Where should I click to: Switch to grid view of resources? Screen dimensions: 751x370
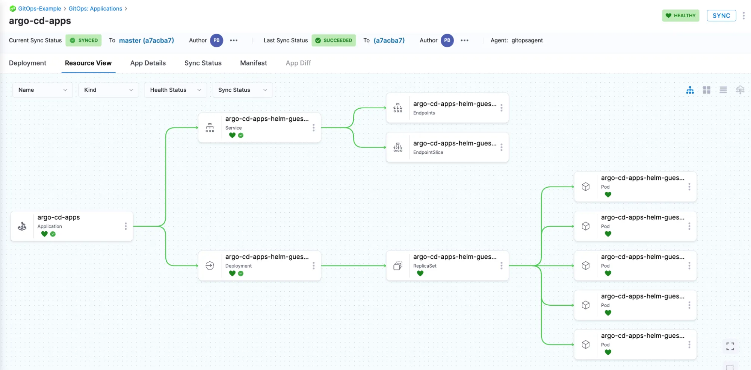tap(707, 90)
